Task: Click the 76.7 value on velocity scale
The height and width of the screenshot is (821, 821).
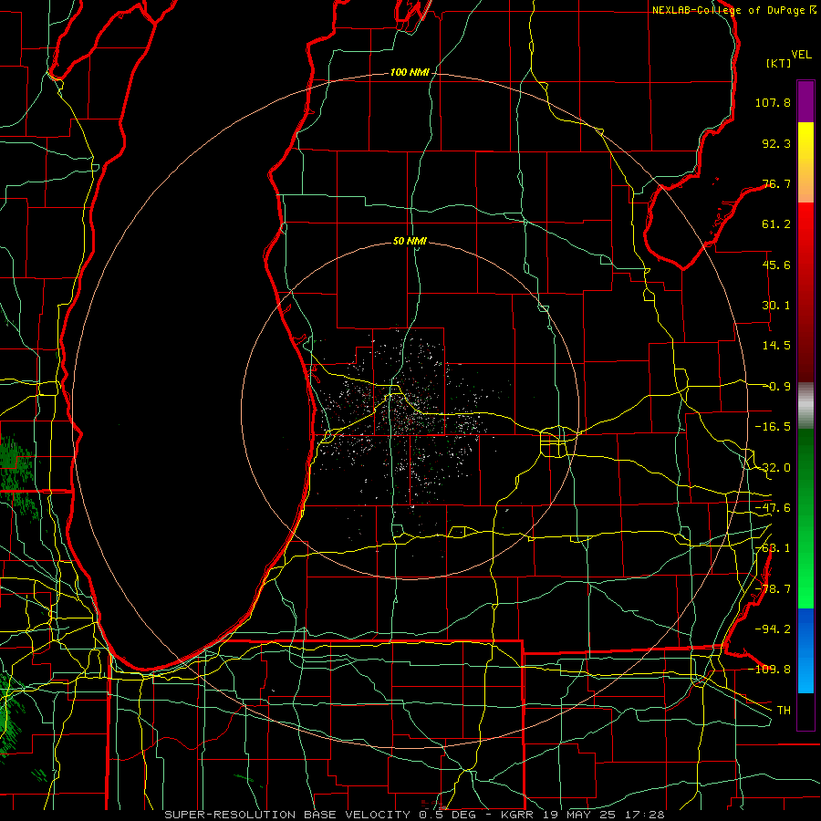Action: (x=776, y=183)
